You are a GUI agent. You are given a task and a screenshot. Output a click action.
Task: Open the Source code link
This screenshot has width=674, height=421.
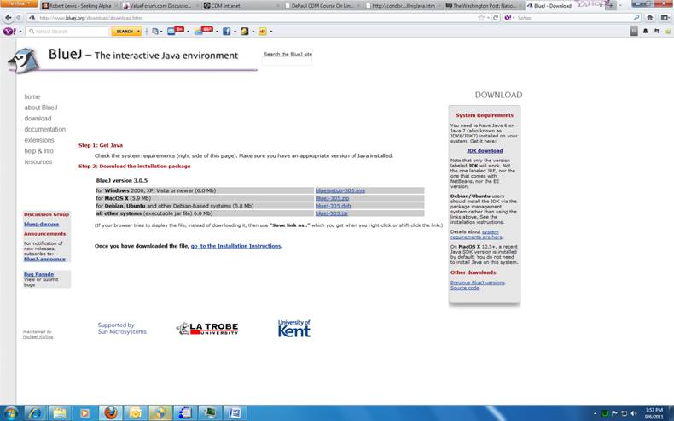pyautogui.click(x=464, y=288)
